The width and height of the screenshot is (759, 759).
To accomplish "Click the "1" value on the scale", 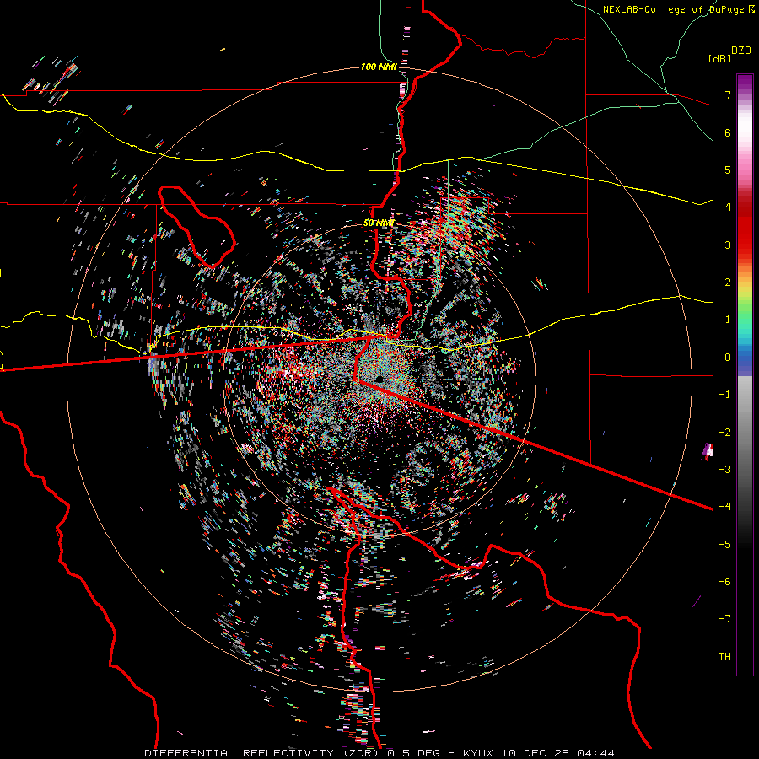I will [x=728, y=320].
